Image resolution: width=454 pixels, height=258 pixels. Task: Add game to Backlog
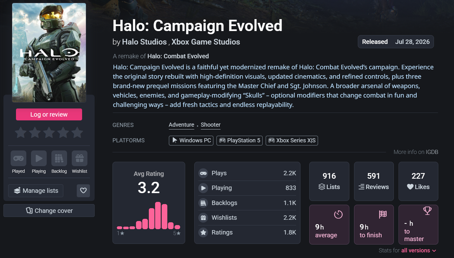[x=59, y=158]
